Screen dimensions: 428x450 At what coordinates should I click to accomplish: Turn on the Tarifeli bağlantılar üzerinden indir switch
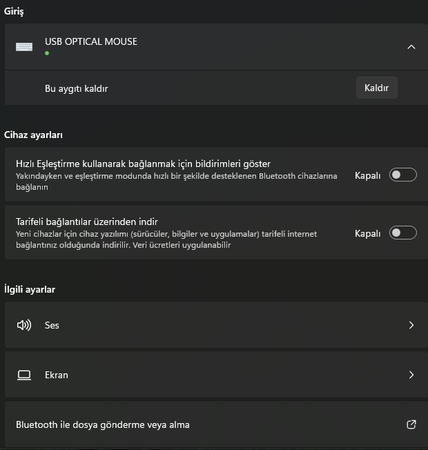point(402,233)
